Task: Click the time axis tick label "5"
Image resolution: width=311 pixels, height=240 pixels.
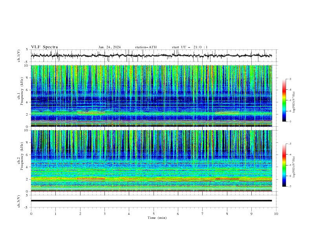Action: tap(154, 214)
